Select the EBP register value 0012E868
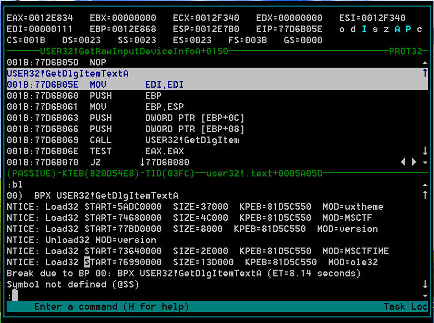This screenshot has height=323, width=434. (134, 29)
